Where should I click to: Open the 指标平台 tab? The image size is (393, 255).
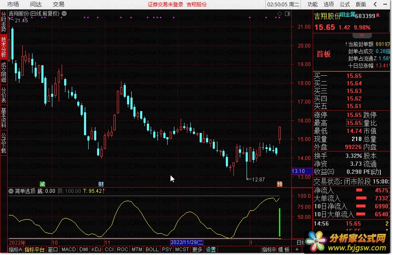[34, 250]
